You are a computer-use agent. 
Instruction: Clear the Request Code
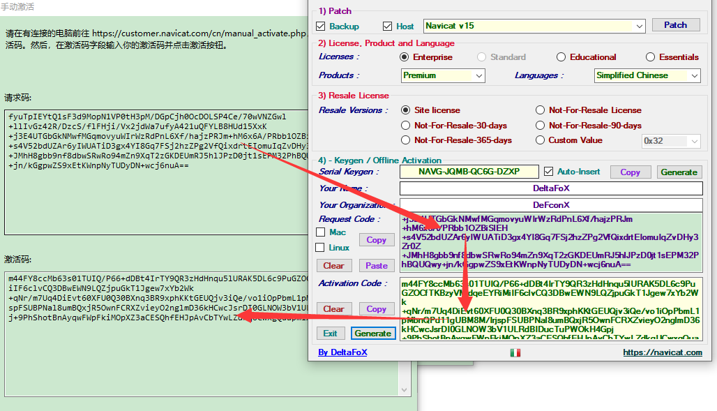click(334, 266)
